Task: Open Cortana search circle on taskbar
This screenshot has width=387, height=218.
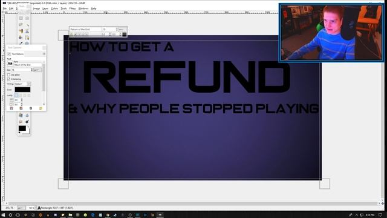Action: click(10, 215)
